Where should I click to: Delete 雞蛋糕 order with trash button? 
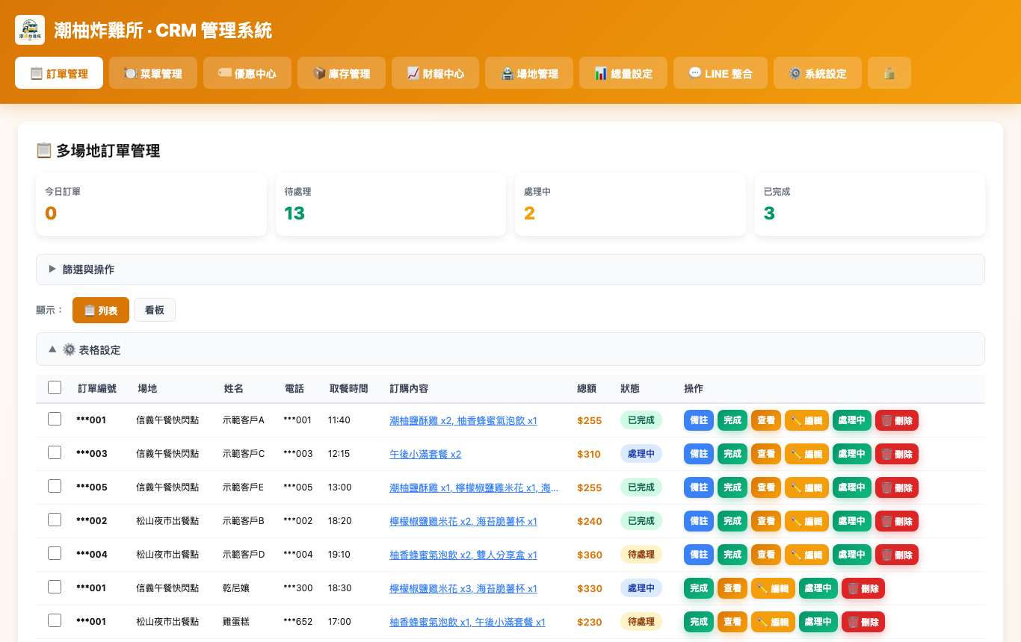(863, 622)
